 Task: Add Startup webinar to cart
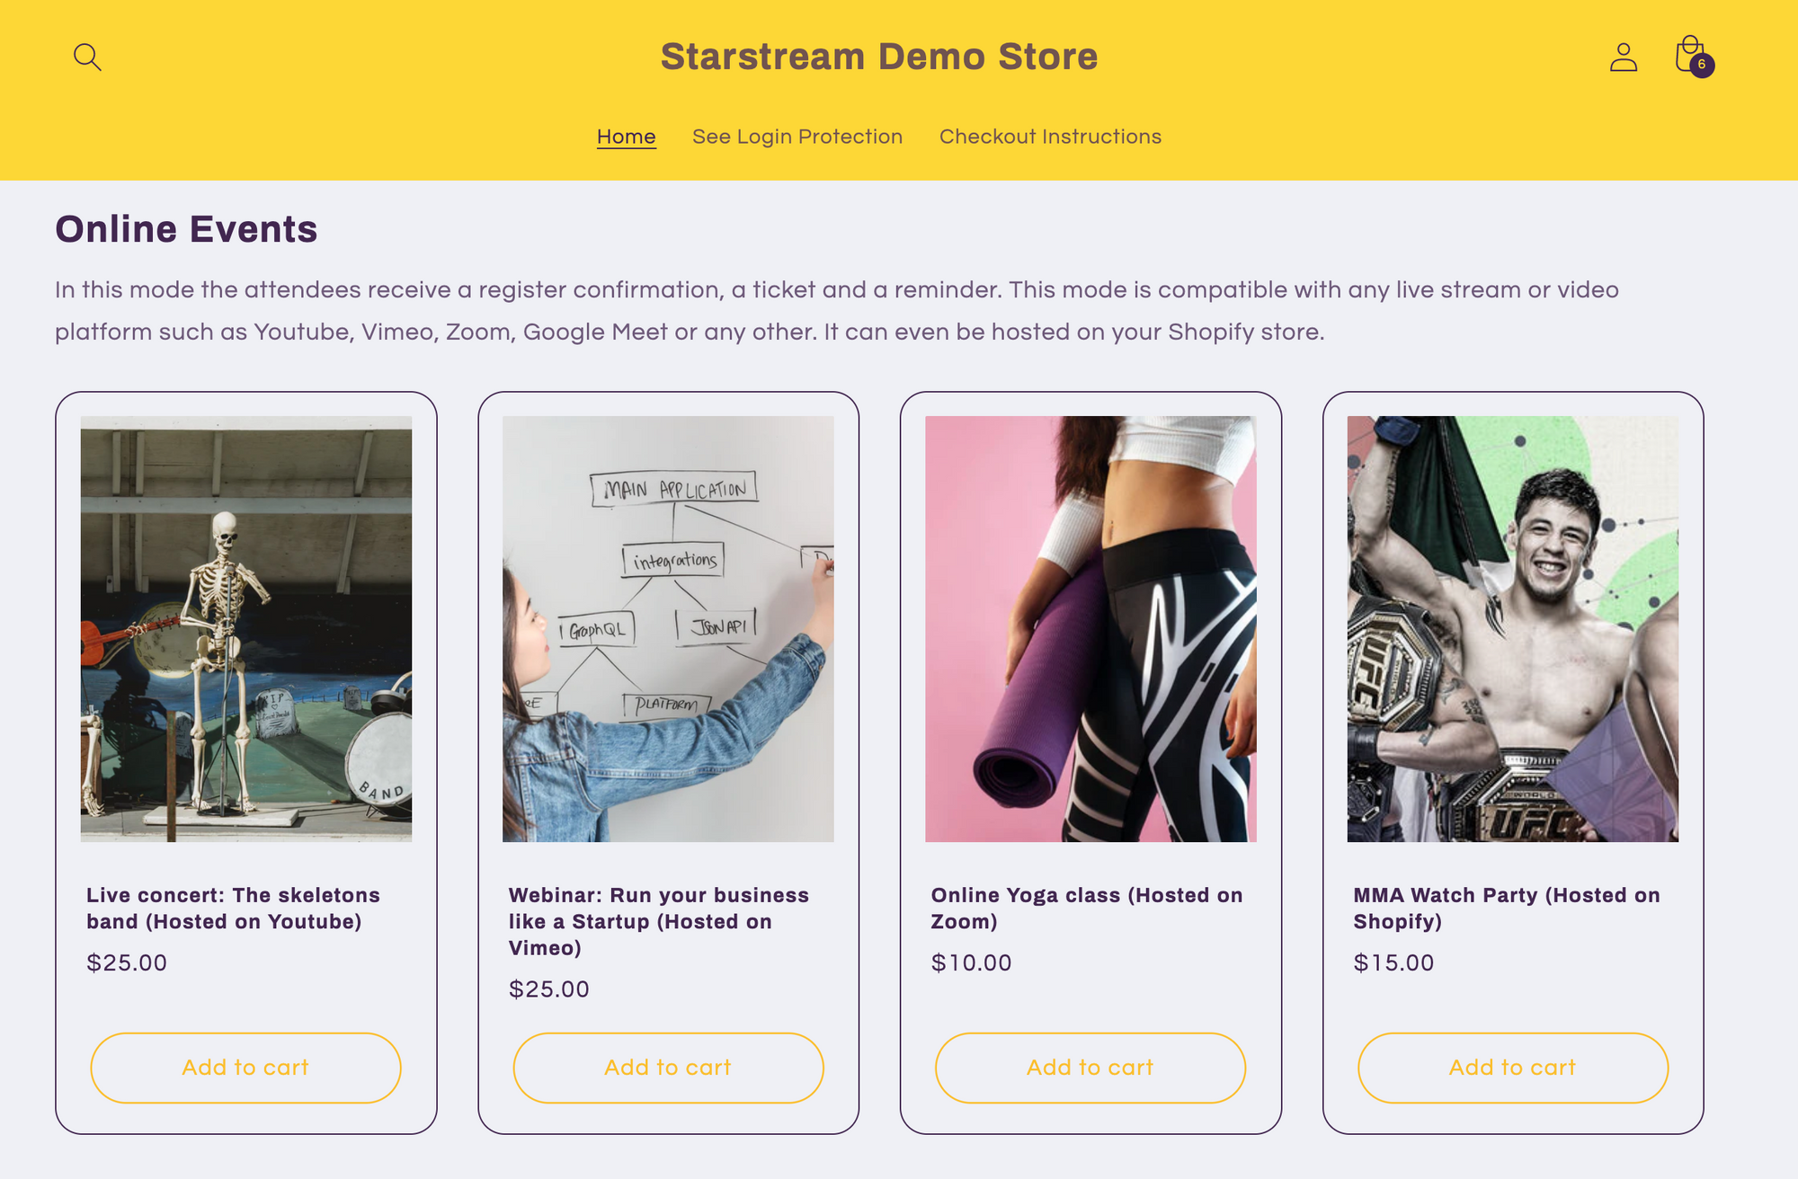point(668,1068)
